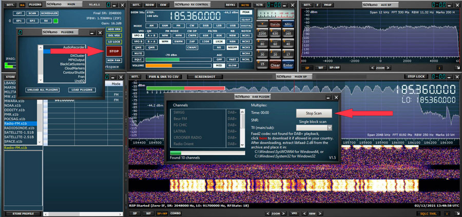Switch to VFO B

click(138, 42)
